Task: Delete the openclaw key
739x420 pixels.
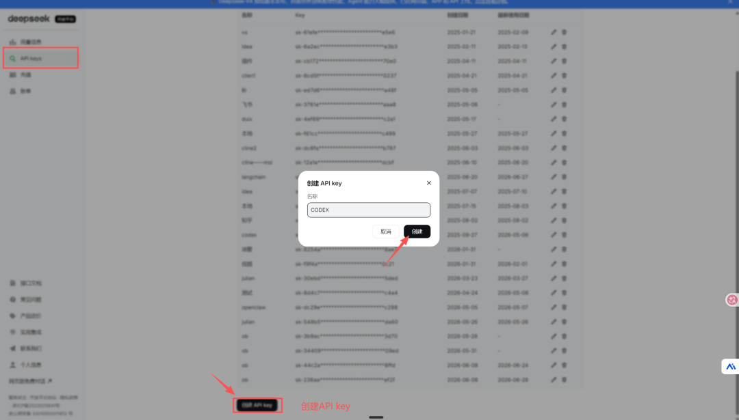Action: click(x=564, y=307)
